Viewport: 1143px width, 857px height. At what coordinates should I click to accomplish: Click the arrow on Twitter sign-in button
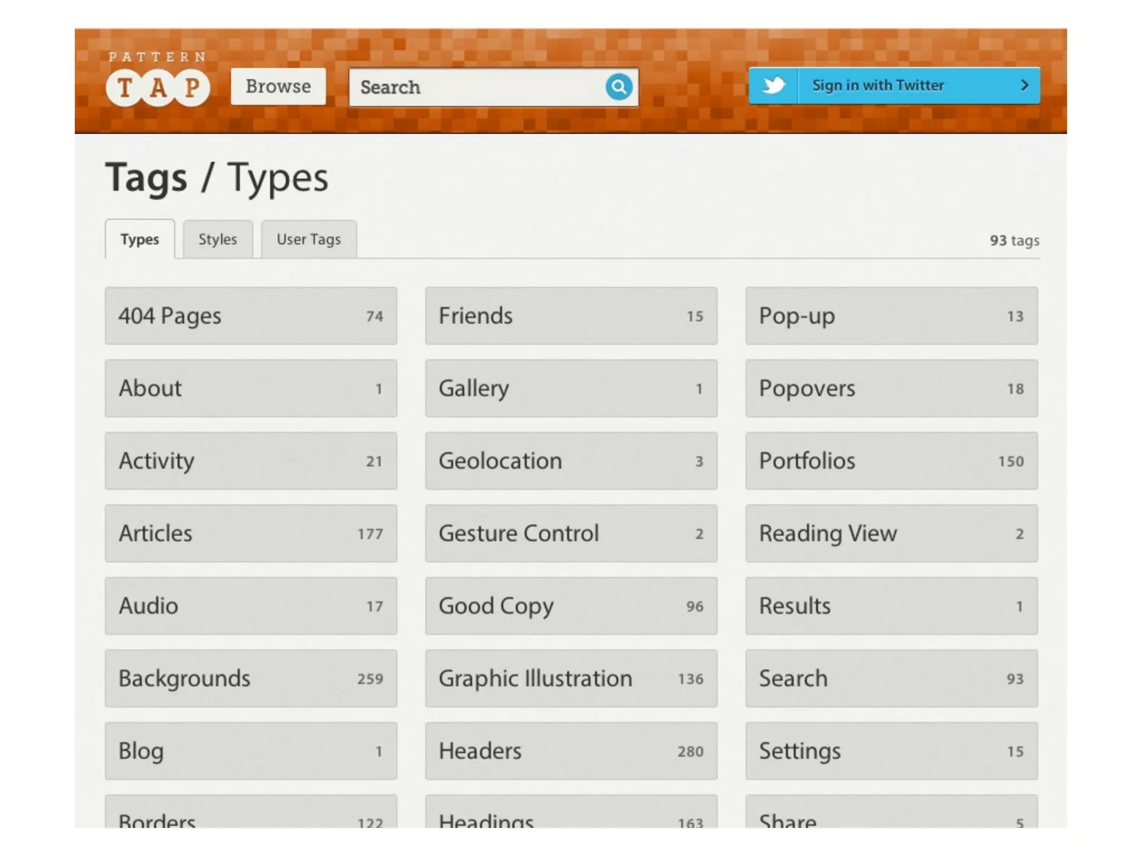pos(1024,85)
